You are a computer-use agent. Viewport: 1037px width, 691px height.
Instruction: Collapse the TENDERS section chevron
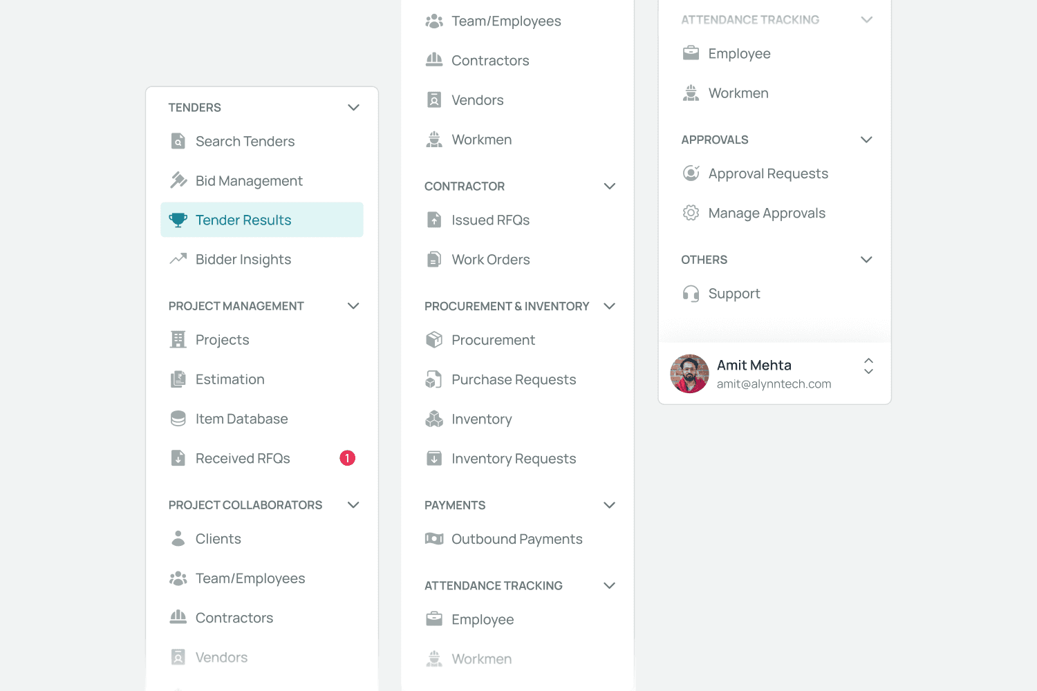coord(353,107)
